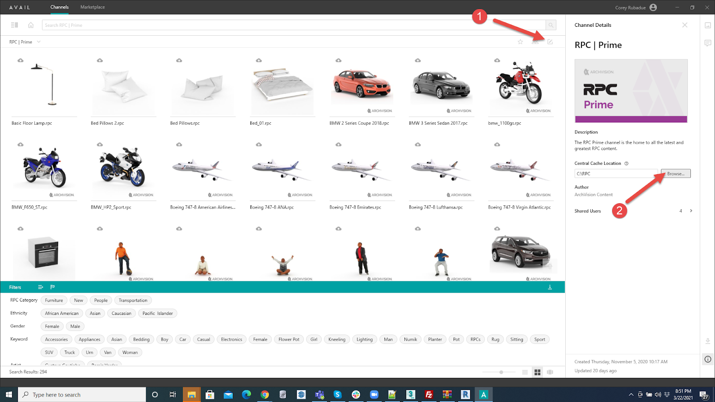715x402 pixels.
Task: Click cloud icon on BMW_F650_ST item
Action: (21, 144)
